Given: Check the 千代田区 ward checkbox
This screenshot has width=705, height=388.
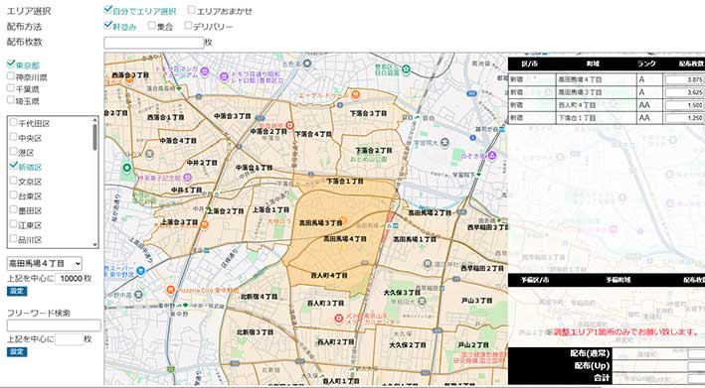Looking at the screenshot, I should [14, 122].
